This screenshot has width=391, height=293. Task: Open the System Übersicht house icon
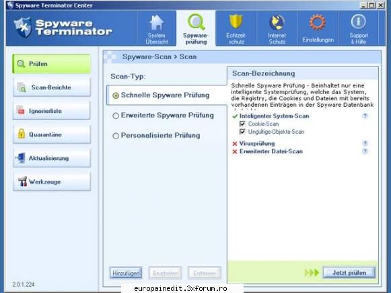coord(156,23)
